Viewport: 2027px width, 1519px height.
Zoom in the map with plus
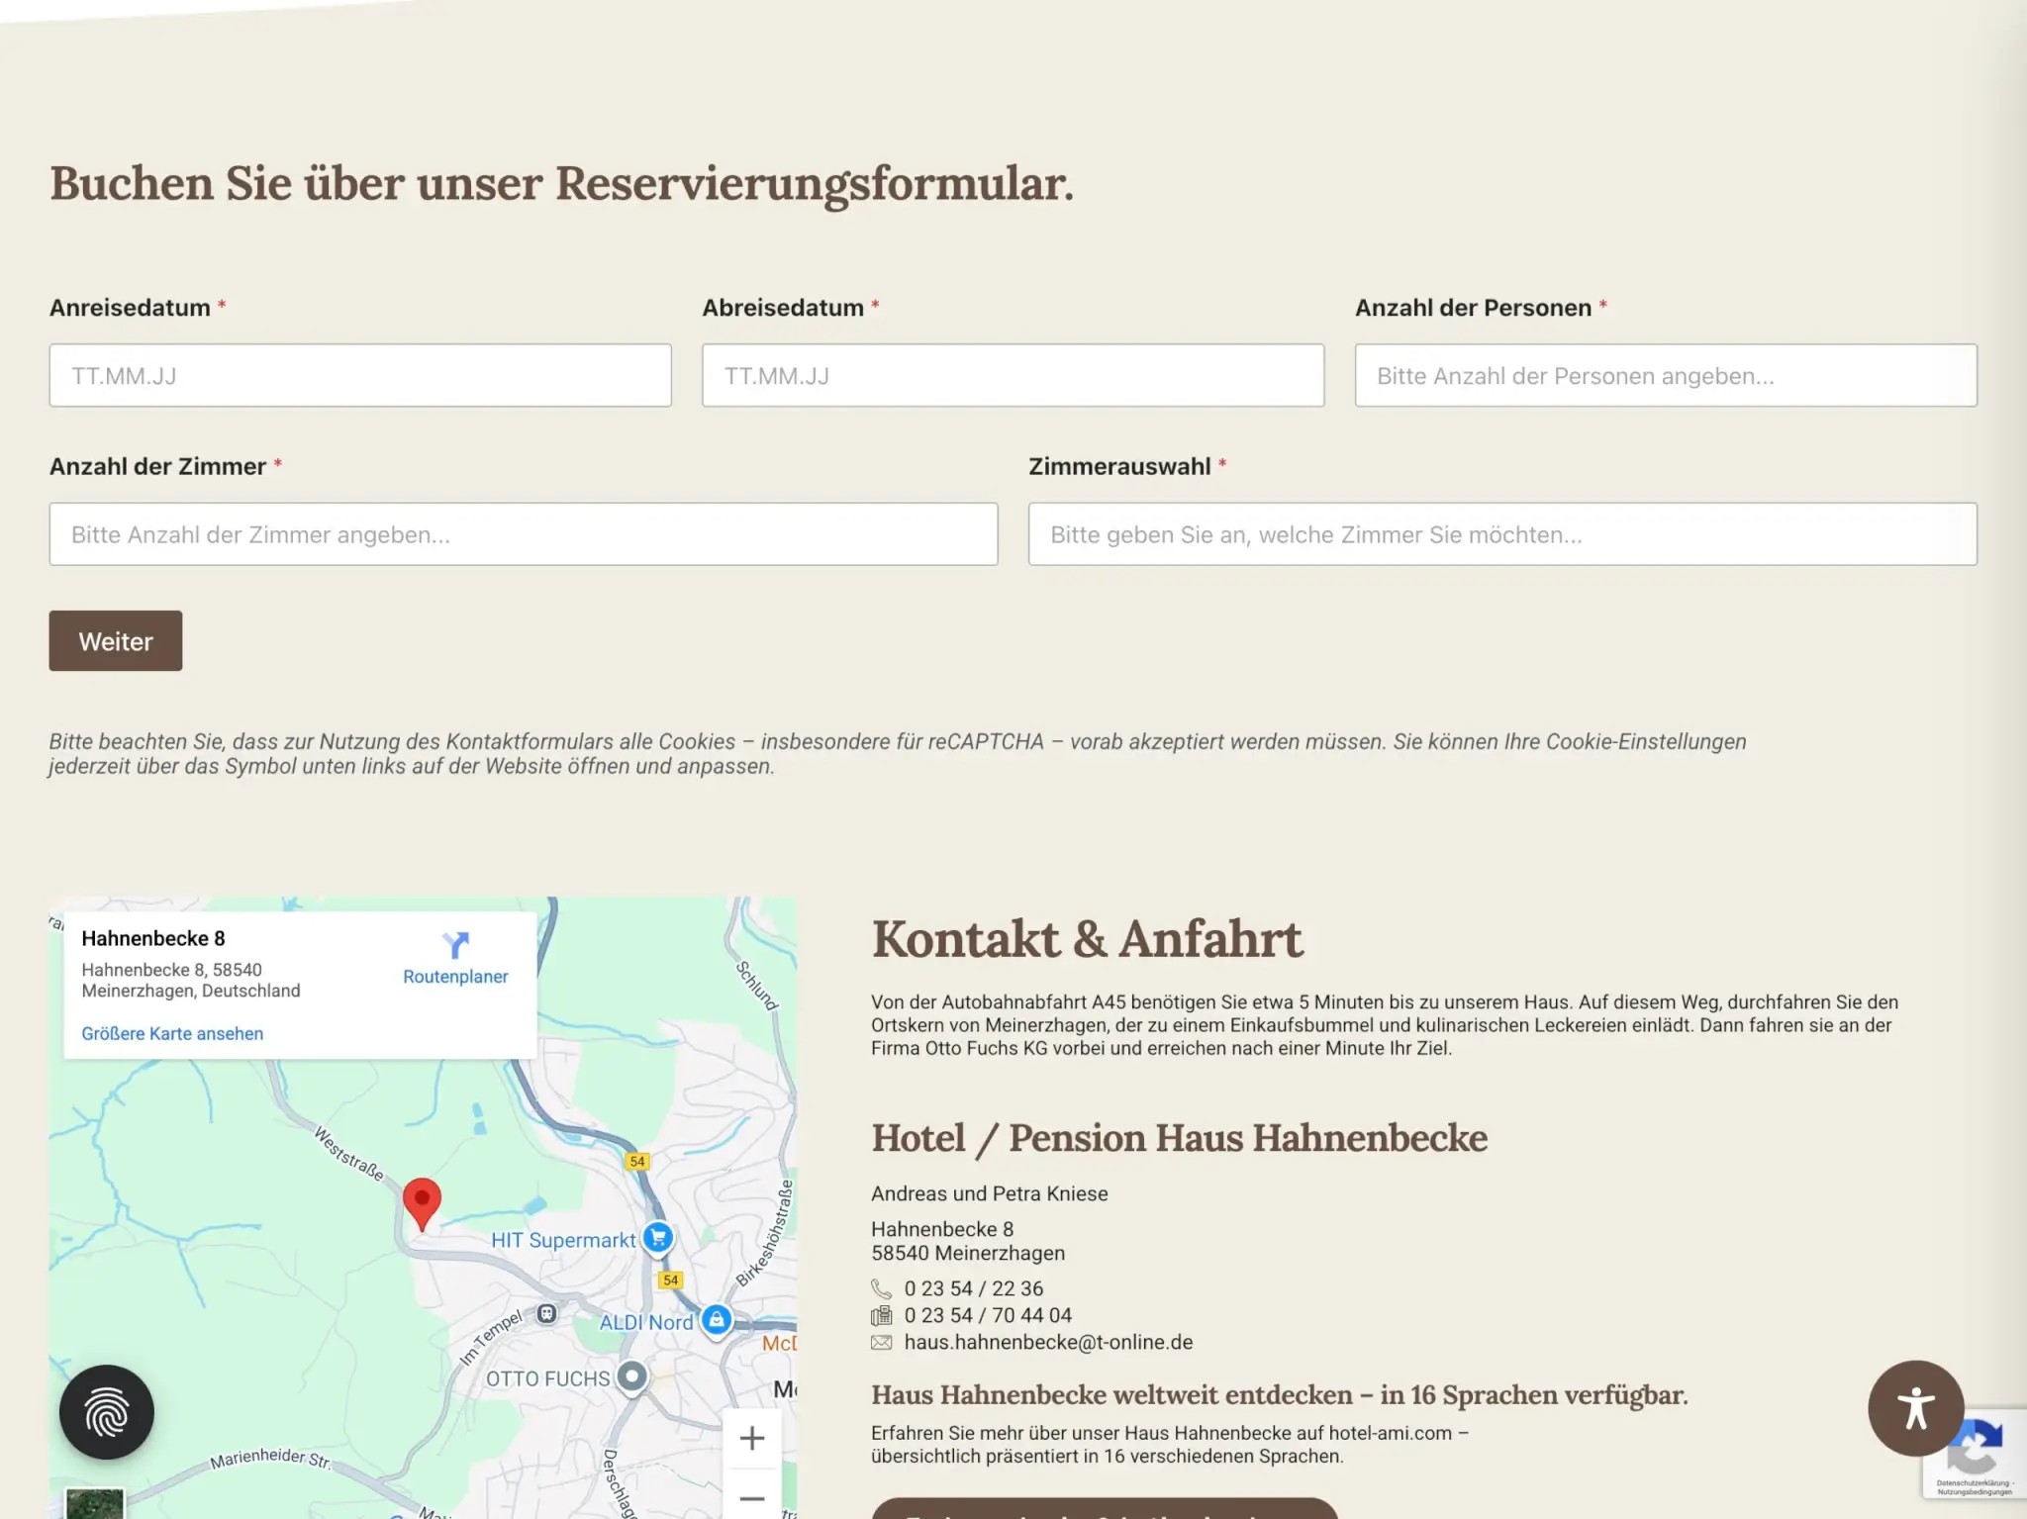pos(752,1438)
